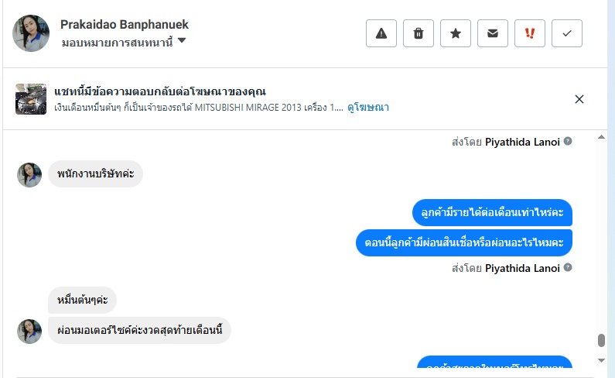Viewport: 615px width, 378px height.
Task: Star this conversation as followed up
Action: coord(456,33)
